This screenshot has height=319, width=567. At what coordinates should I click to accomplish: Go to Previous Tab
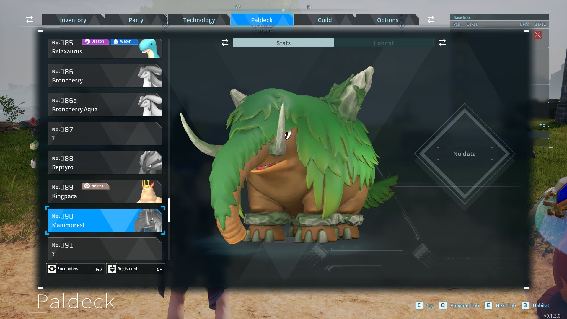point(465,305)
